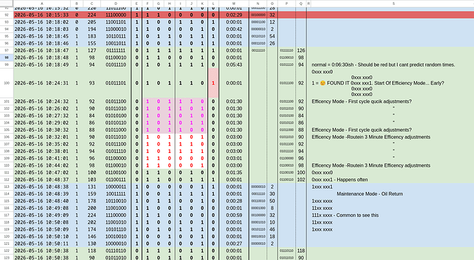
Task: Click the 0:00:27 duration cell
Action: pos(234,244)
